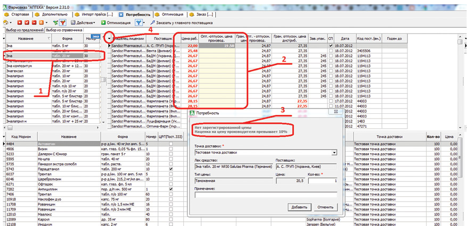Click the Годен до column header
This screenshot has height=226, width=467.
tap(395, 38)
